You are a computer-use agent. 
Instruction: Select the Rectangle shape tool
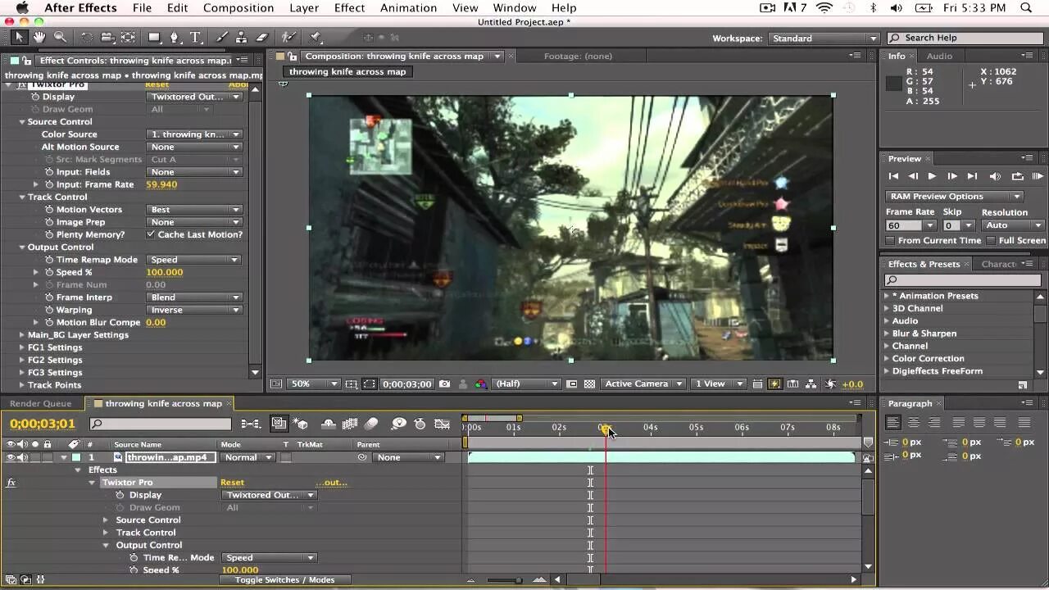[x=154, y=38]
